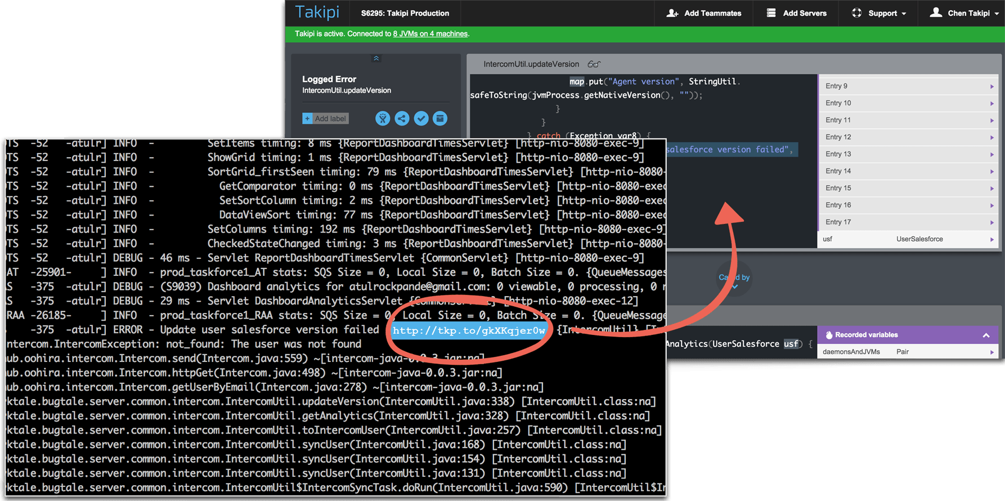Open the JIRA integration icon
The height and width of the screenshot is (501, 1005).
click(383, 118)
